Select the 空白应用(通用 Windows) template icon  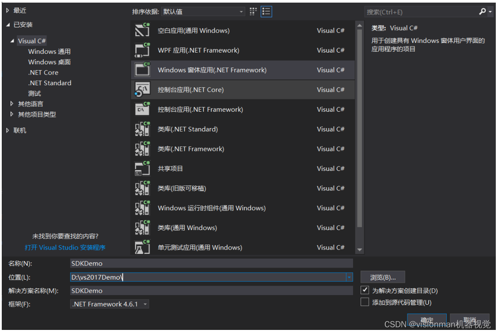click(142, 30)
